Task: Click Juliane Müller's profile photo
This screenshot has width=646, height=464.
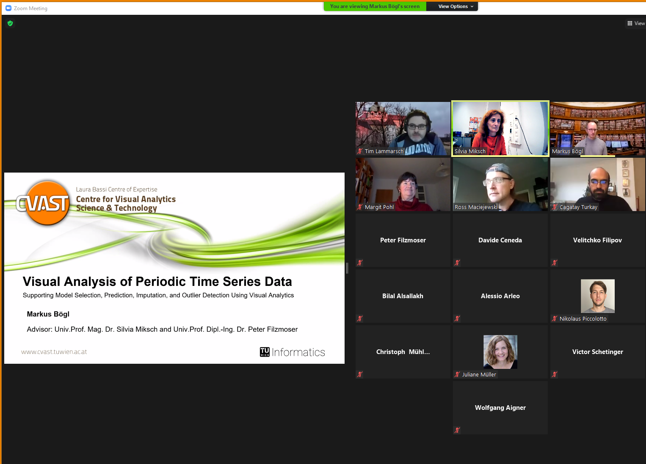Action: (500, 351)
